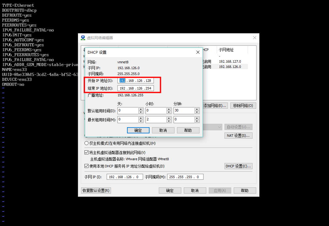Decrease maximum lease hours below 2
This screenshot has width=329, height=226.
click(x=169, y=121)
